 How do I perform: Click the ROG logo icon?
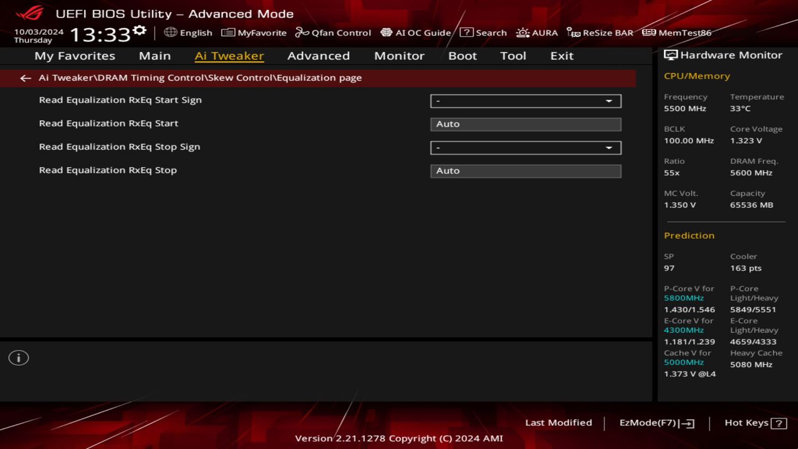[30, 12]
